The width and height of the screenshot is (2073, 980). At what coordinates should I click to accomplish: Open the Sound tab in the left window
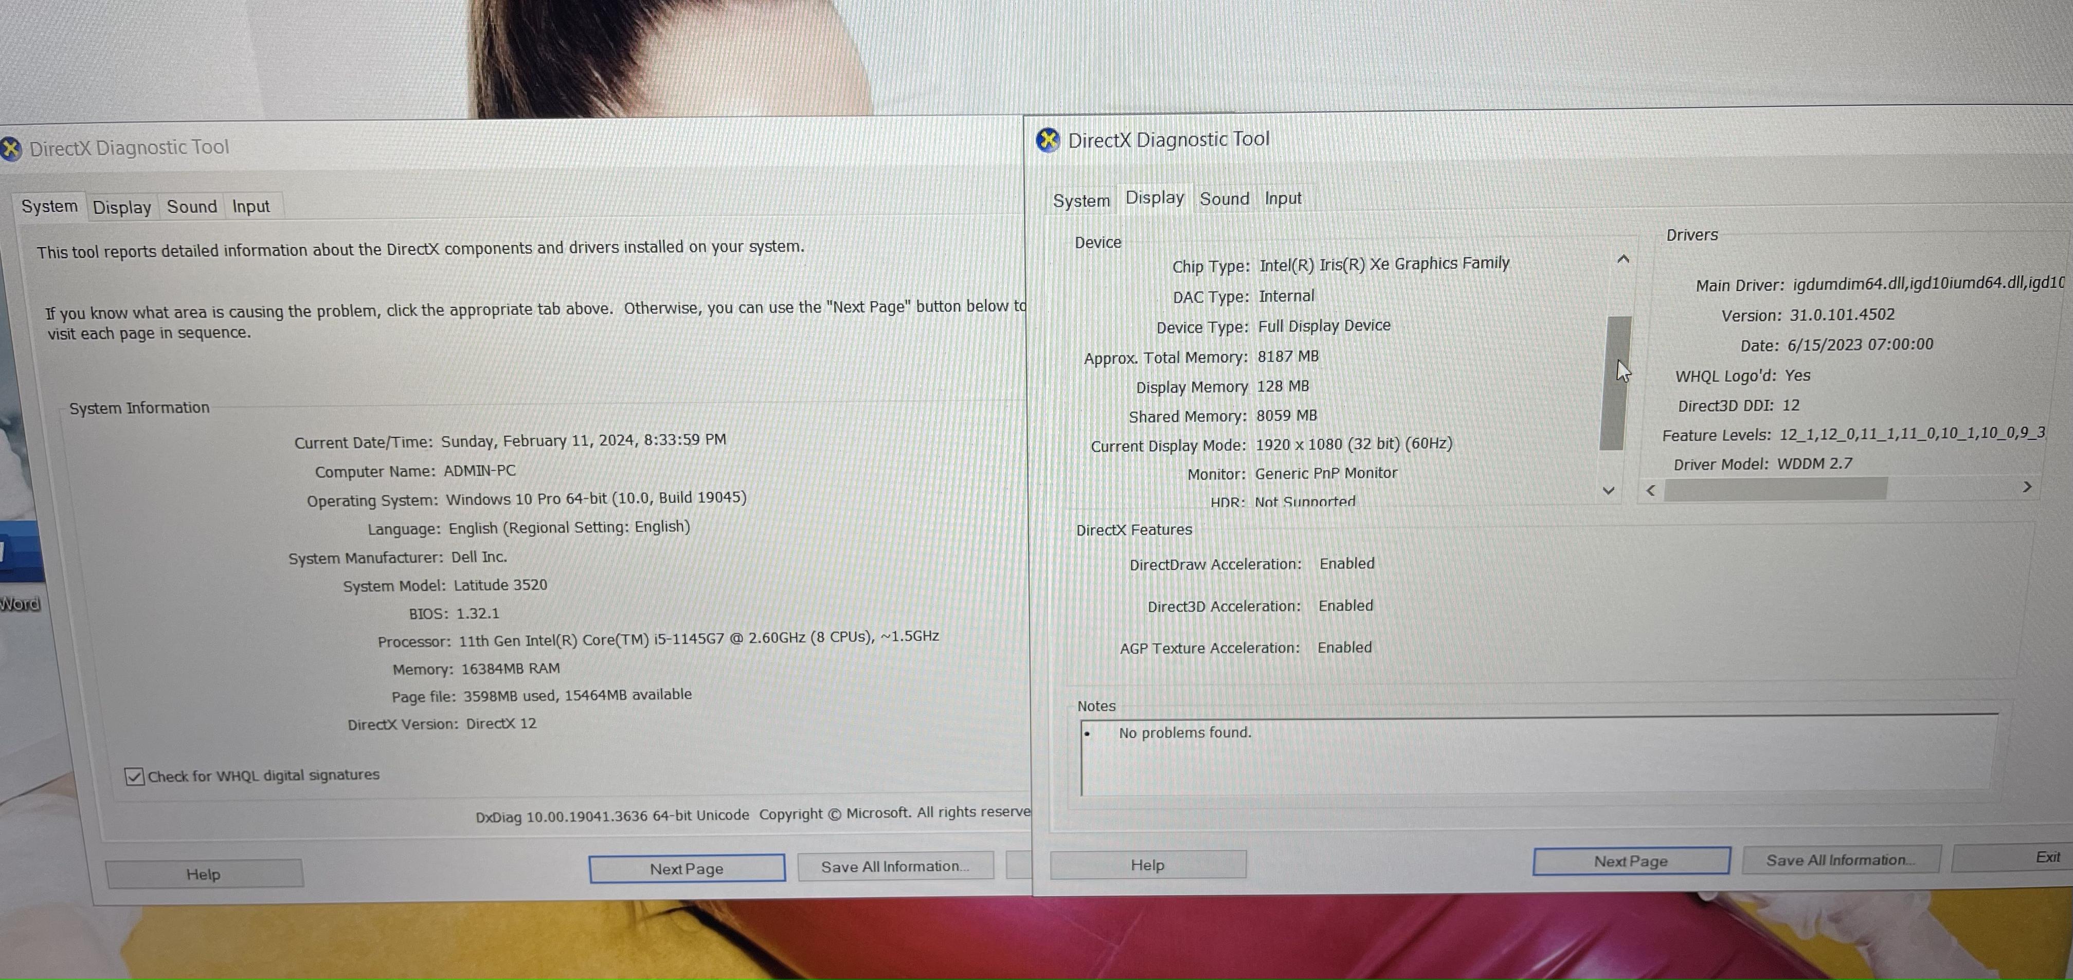(191, 207)
